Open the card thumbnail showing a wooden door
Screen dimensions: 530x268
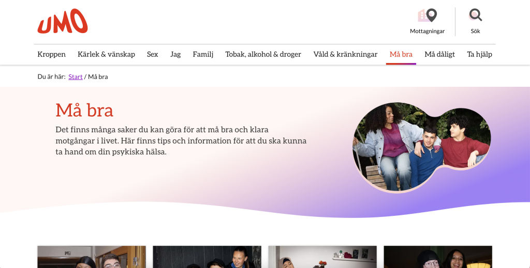(x=92, y=257)
